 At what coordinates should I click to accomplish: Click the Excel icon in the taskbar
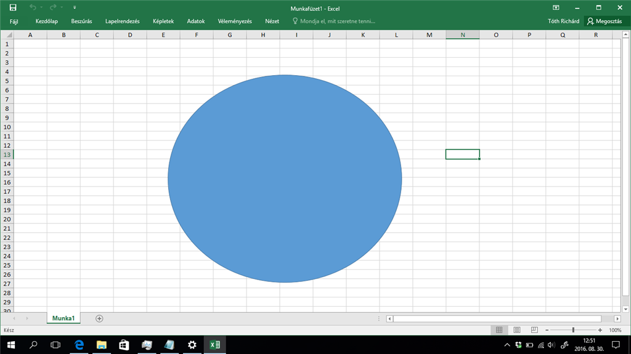(x=215, y=345)
